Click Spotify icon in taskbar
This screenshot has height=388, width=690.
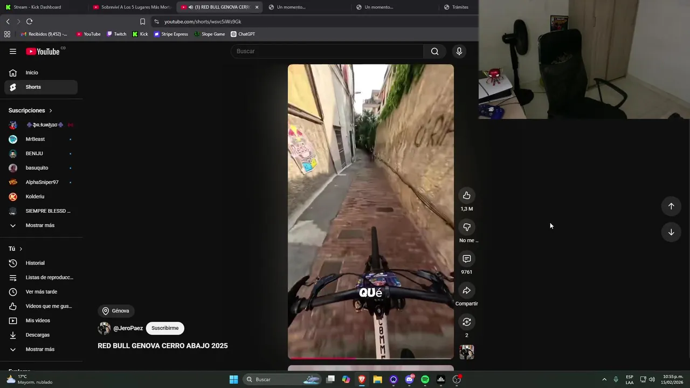(425, 379)
